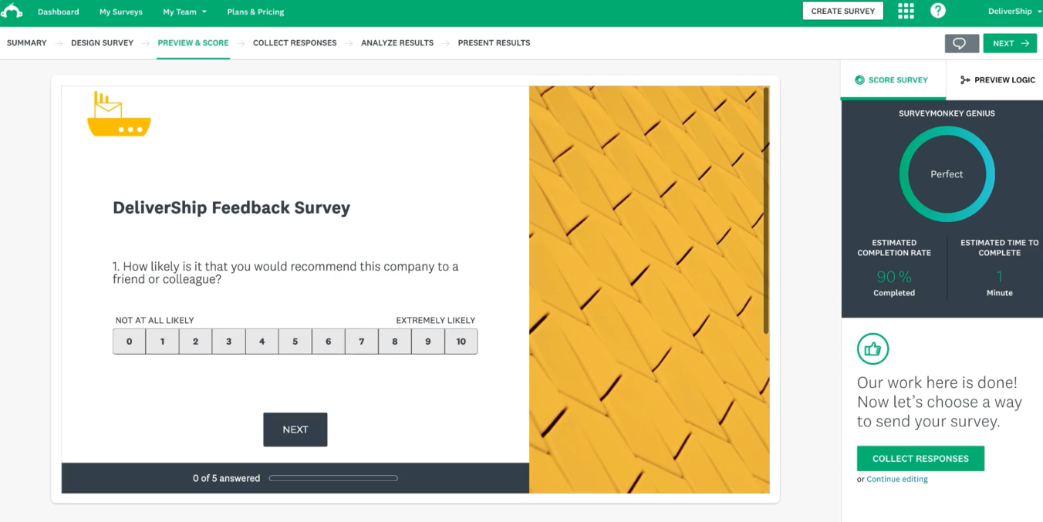Viewport: 1043px width, 522px height.
Task: Open the apps grid icon
Action: (x=906, y=11)
